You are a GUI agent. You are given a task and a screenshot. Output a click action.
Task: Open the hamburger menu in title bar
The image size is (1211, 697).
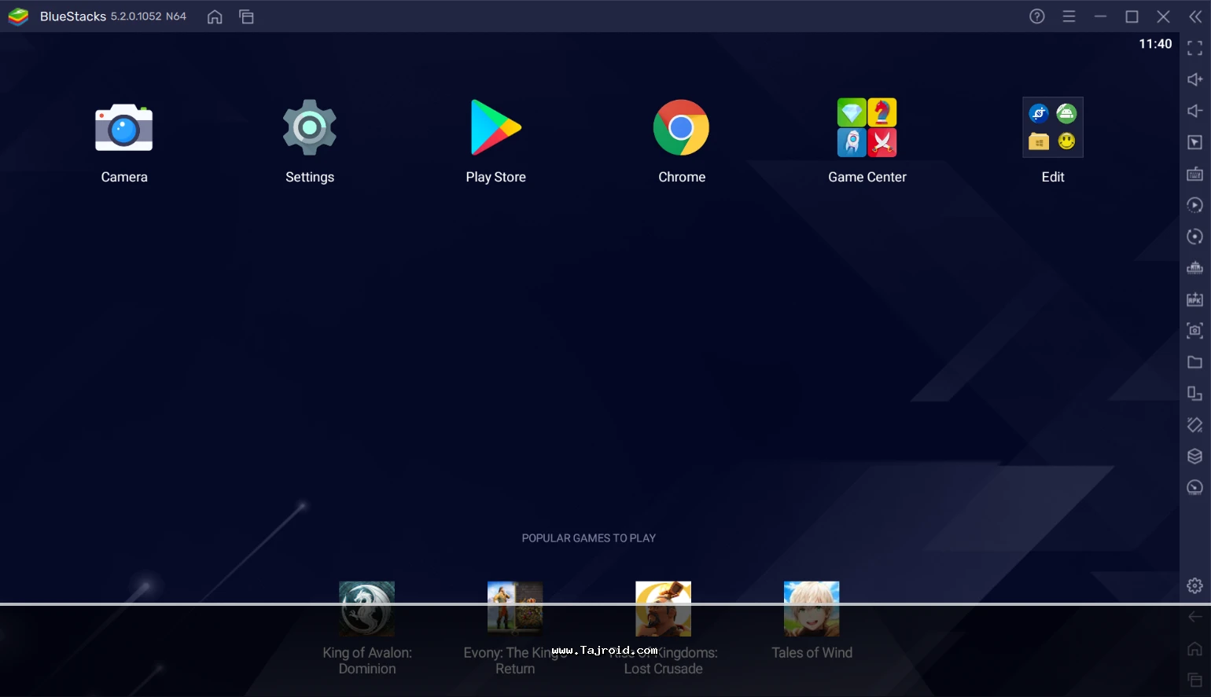click(x=1069, y=17)
